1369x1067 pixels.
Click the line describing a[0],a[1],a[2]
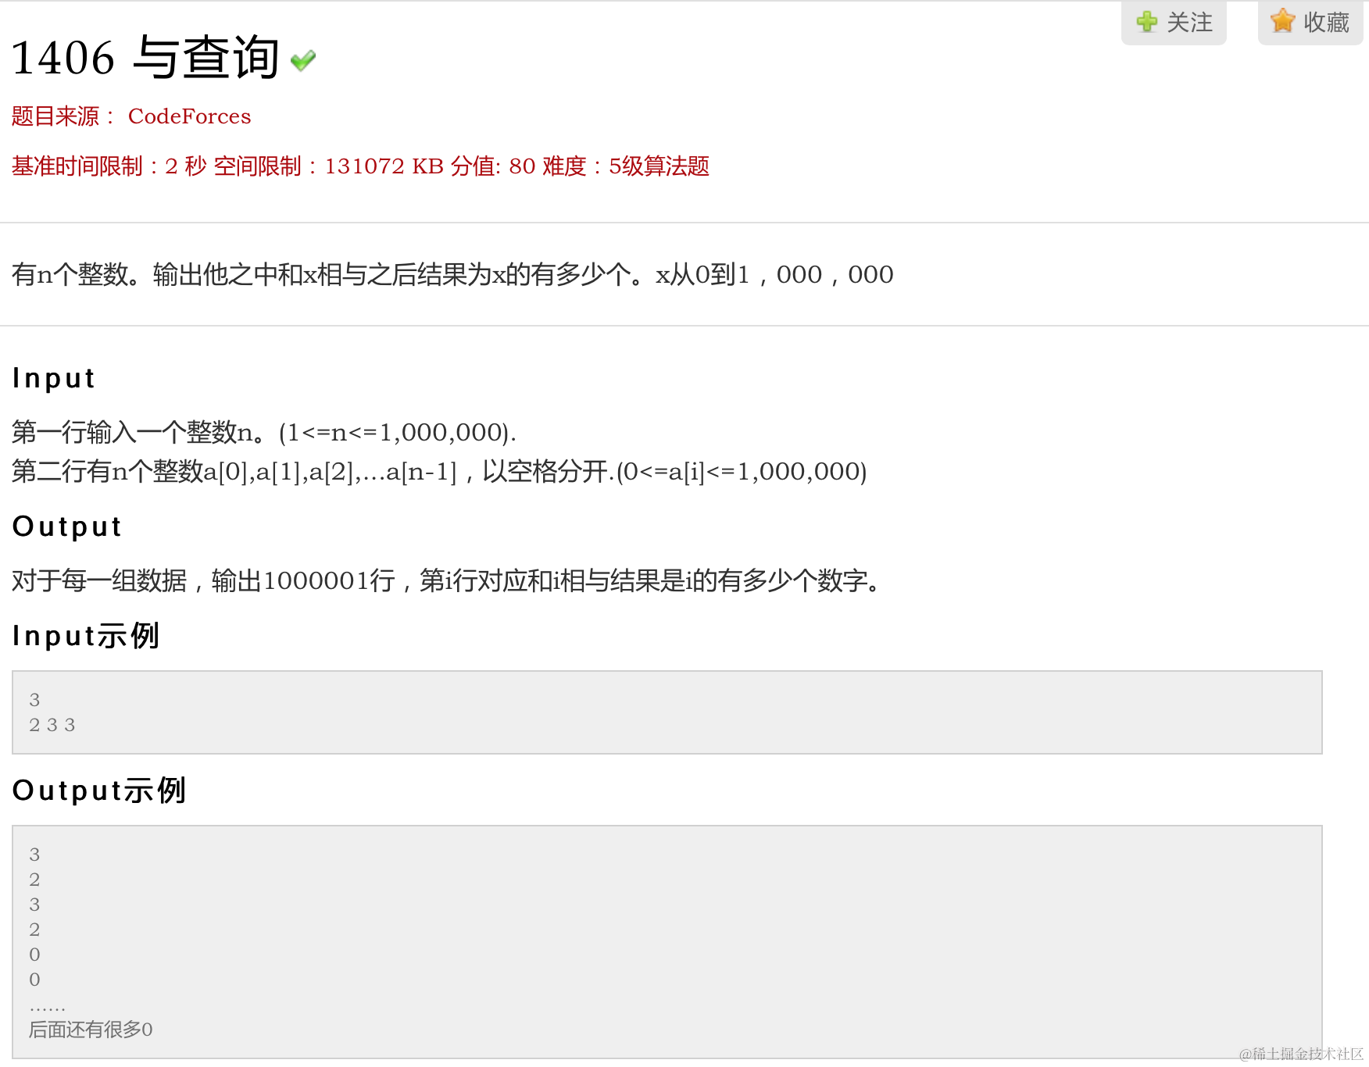point(439,471)
